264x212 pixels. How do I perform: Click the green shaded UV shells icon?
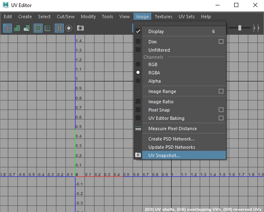pyautogui.click(x=17, y=28)
